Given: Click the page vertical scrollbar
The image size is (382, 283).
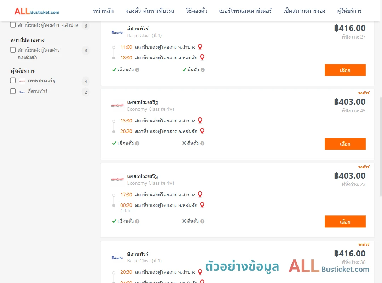Looking at the screenshot, I should point(381,147).
